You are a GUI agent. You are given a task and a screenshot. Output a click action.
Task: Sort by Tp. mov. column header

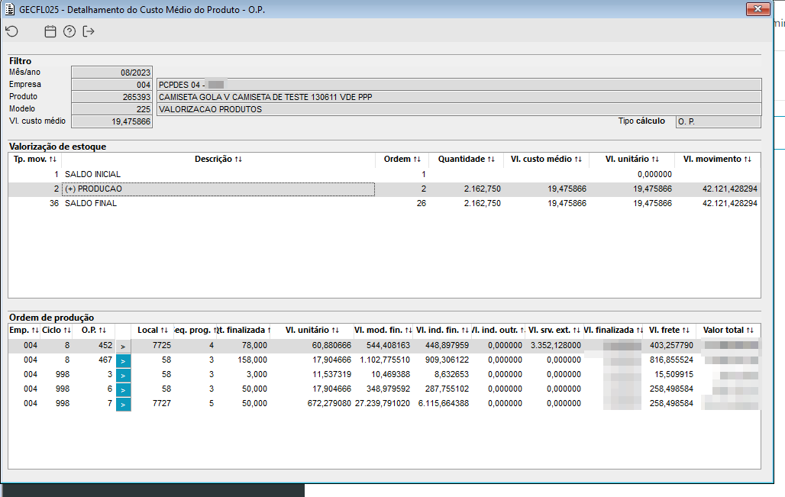coord(35,159)
